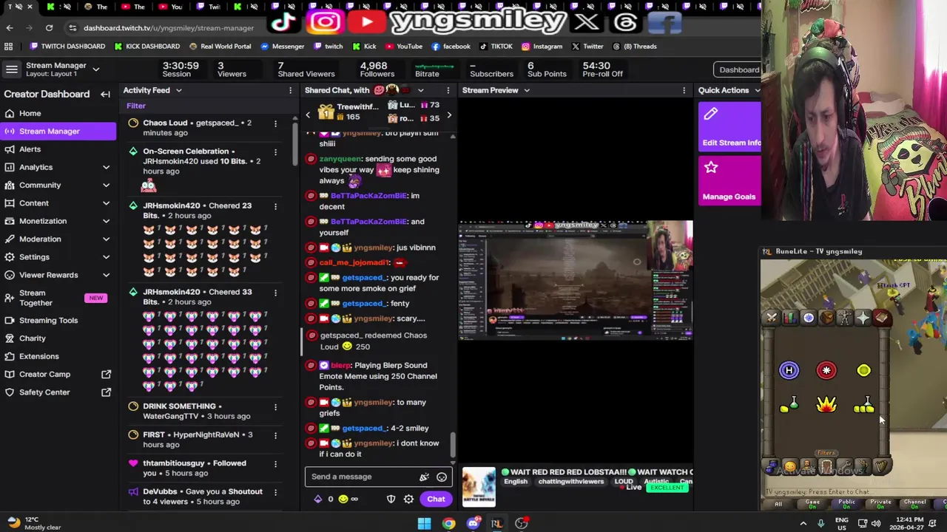The width and height of the screenshot is (947, 532).
Task: Send the message with the Chat button
Action: coord(436,499)
